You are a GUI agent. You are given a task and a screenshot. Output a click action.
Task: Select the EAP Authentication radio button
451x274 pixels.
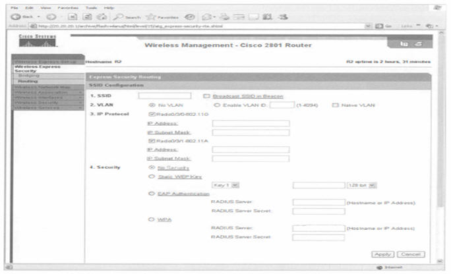(152, 194)
